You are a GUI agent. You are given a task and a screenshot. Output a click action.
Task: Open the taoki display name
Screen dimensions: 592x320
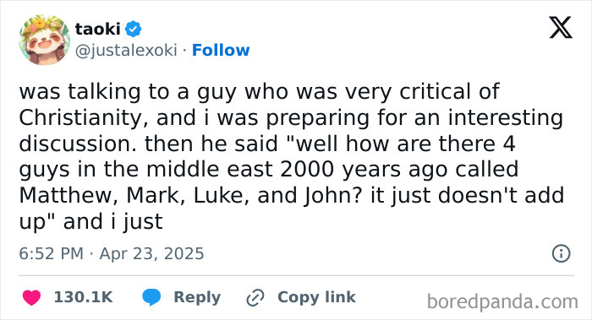point(97,29)
